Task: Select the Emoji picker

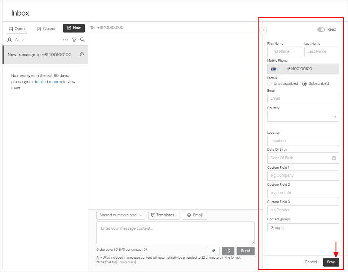Action: (x=195, y=215)
